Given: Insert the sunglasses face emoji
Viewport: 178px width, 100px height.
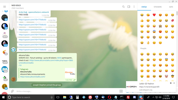Looking at the screenshot, I should [160, 76].
